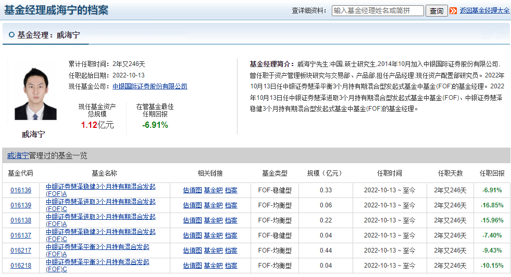This screenshot has height=277, width=511.
Task: Open fund name link in row 016217
Action: [97, 250]
